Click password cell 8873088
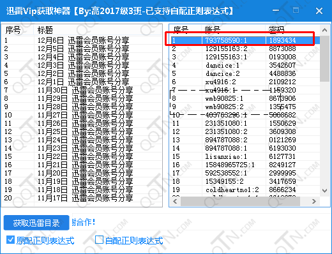332x254 pixels. [282, 49]
